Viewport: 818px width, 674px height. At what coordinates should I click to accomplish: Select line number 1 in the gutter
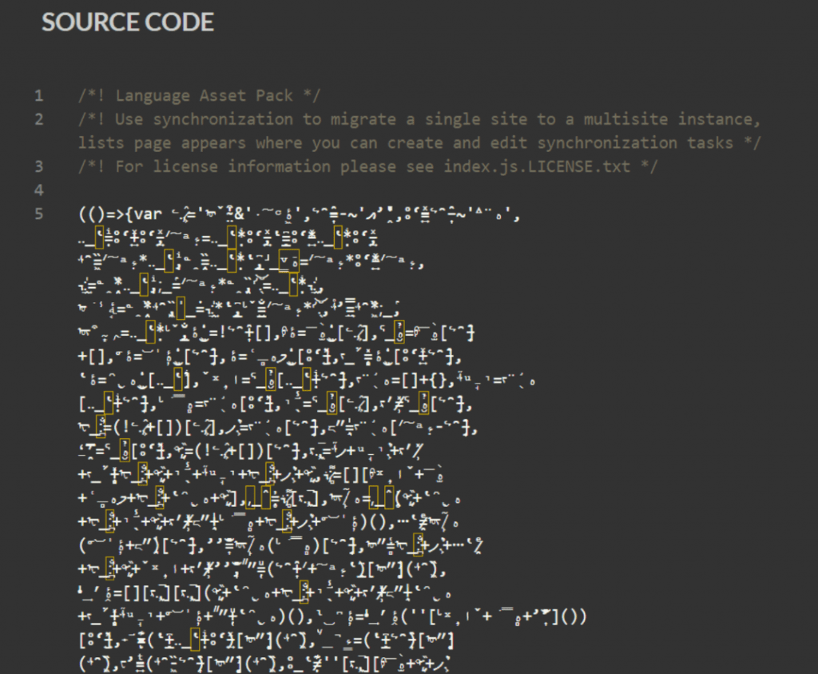(x=38, y=95)
